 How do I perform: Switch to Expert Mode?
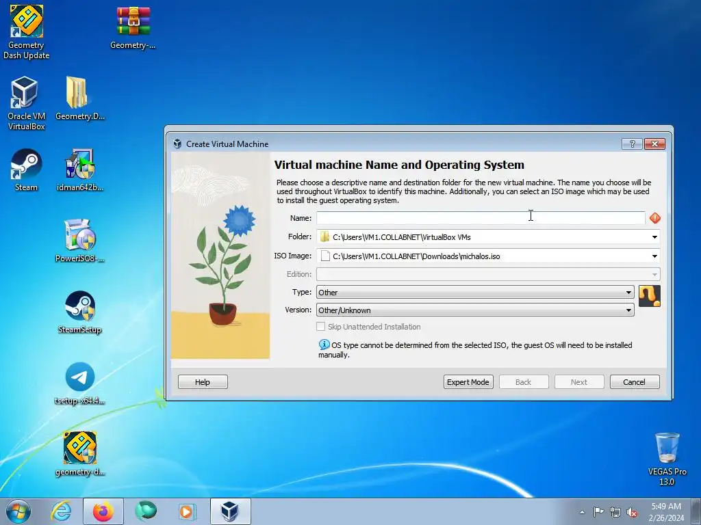tap(468, 382)
